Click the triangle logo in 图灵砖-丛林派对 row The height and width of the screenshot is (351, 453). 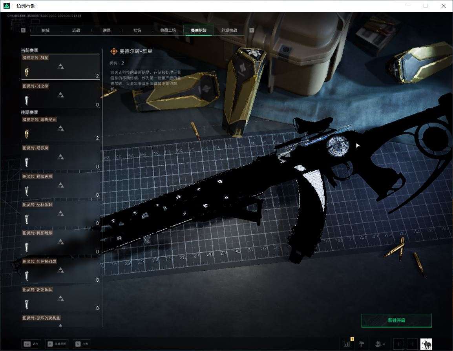coord(60,213)
